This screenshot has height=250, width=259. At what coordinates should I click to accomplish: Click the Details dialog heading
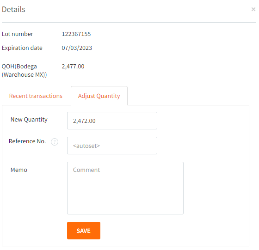click(x=13, y=9)
